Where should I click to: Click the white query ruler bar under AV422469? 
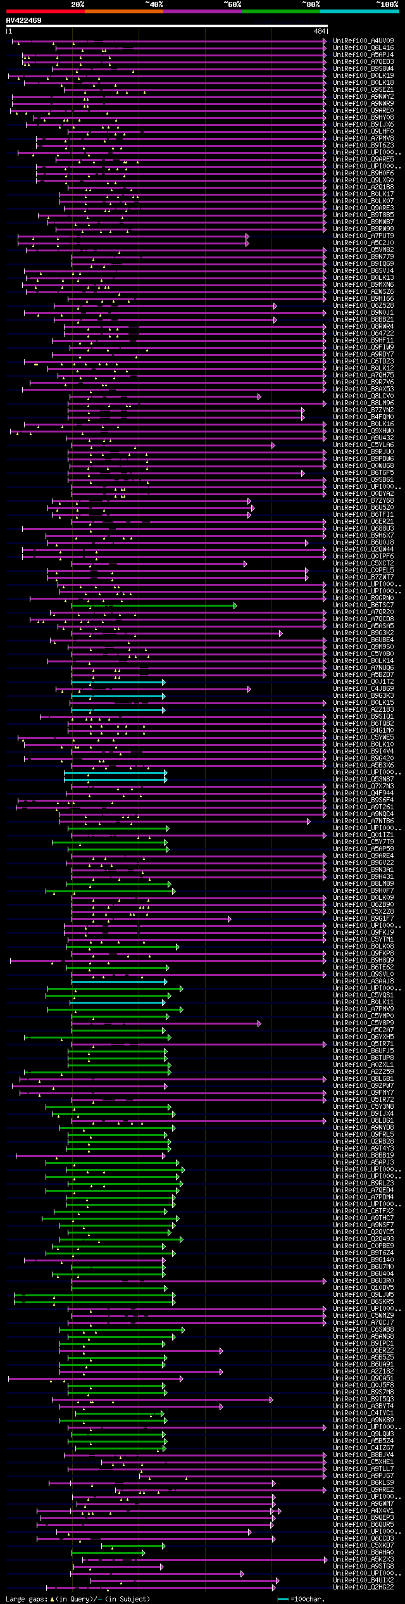[x=166, y=26]
